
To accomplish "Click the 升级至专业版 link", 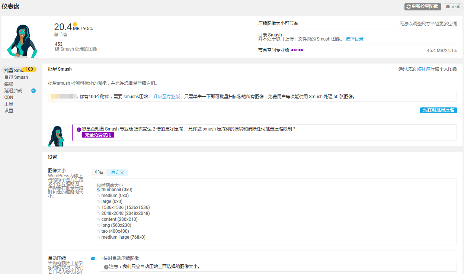I will pos(167,97).
